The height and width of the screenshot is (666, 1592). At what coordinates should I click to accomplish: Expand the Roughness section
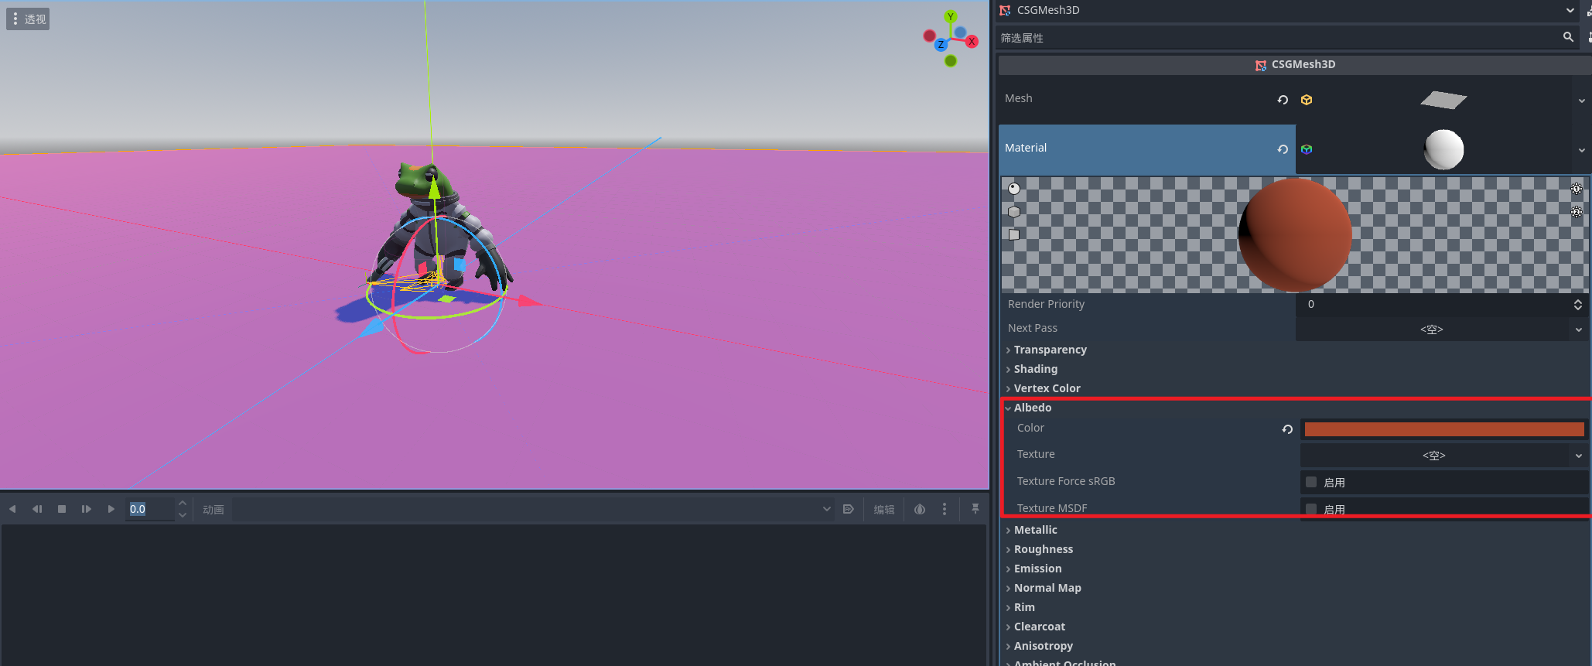pos(1042,549)
